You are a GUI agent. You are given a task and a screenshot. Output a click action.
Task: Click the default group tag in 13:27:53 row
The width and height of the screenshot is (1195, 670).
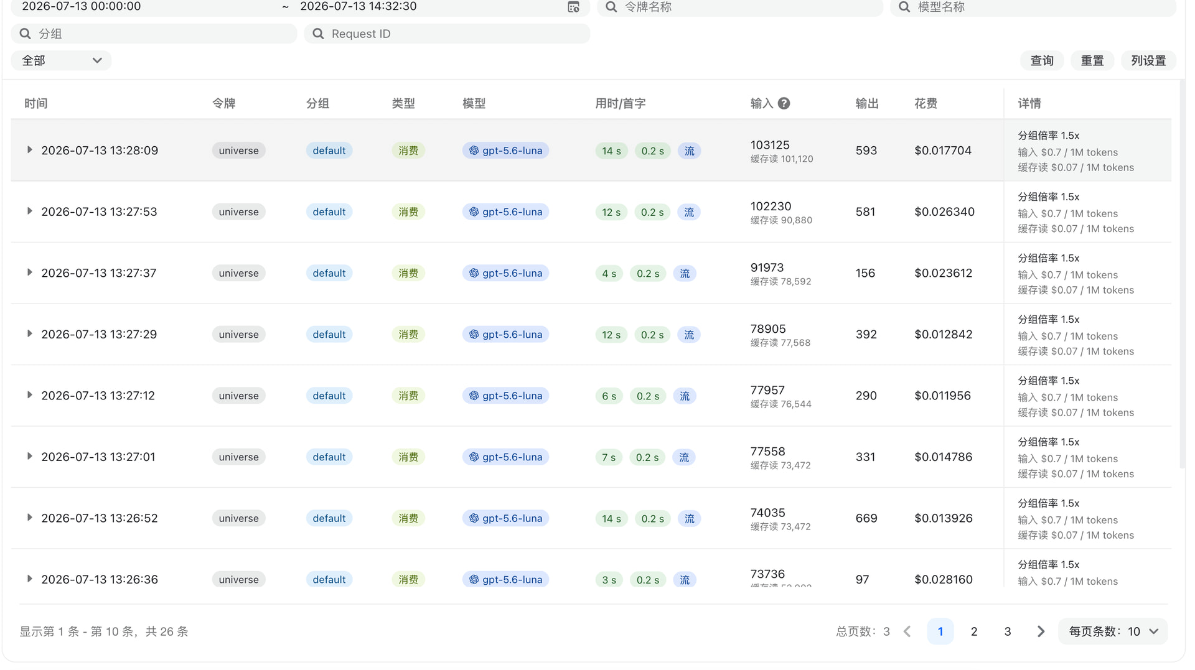pos(329,212)
